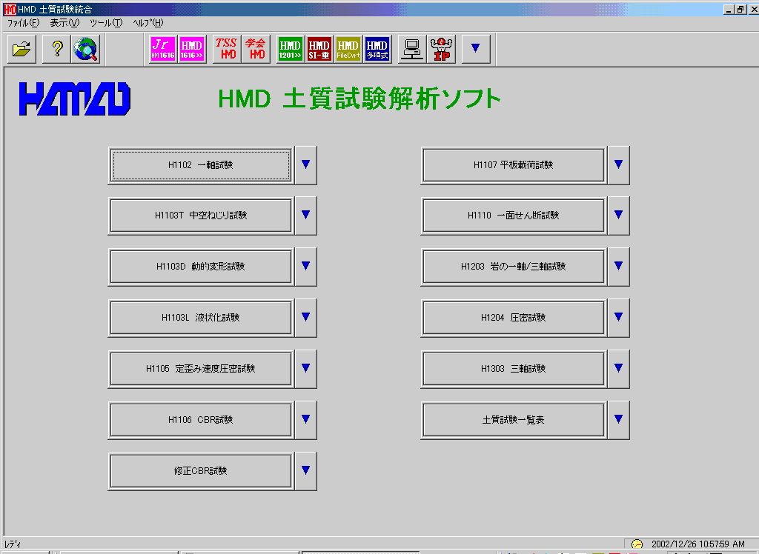Screen dimensions: 759x554
Task: Restore down the HMD 土質試験統合 window
Action: 740,9
